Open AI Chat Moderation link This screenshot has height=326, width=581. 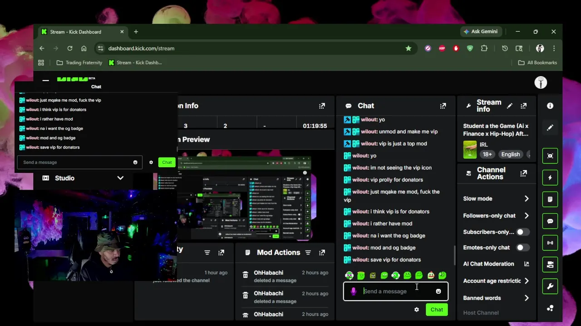click(x=496, y=264)
